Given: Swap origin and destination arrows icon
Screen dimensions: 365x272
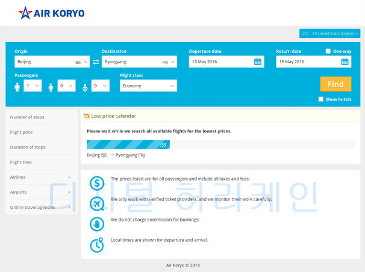Looking at the screenshot, I should point(96,62).
